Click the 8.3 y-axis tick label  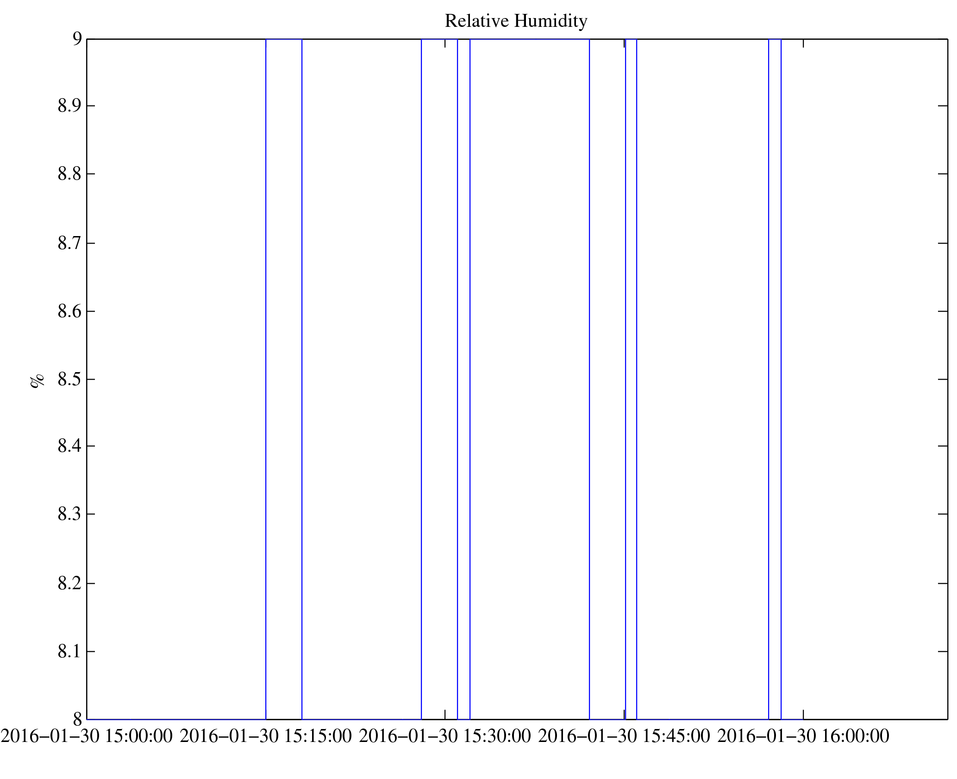coord(69,514)
